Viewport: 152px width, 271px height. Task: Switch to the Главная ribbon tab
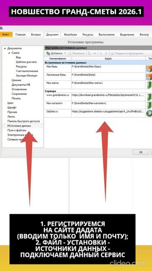[20, 35]
